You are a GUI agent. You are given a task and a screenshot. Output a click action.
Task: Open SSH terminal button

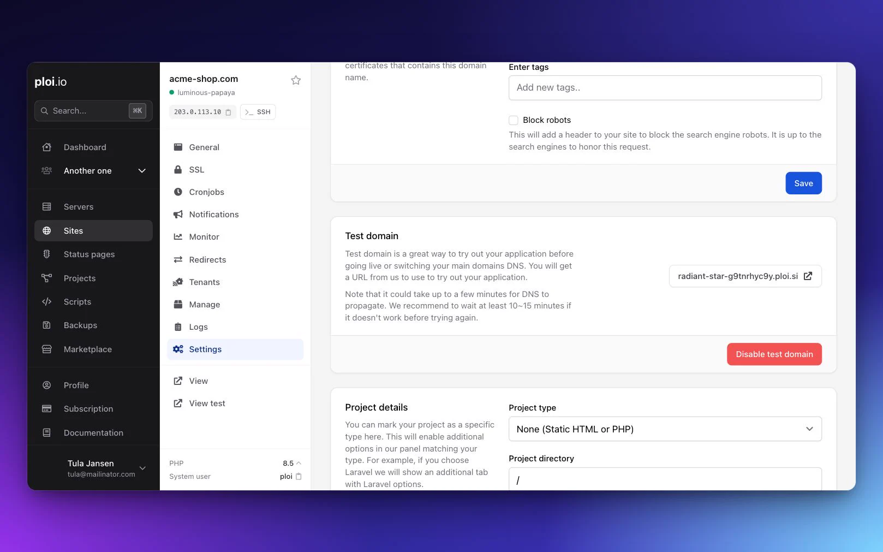tap(258, 112)
